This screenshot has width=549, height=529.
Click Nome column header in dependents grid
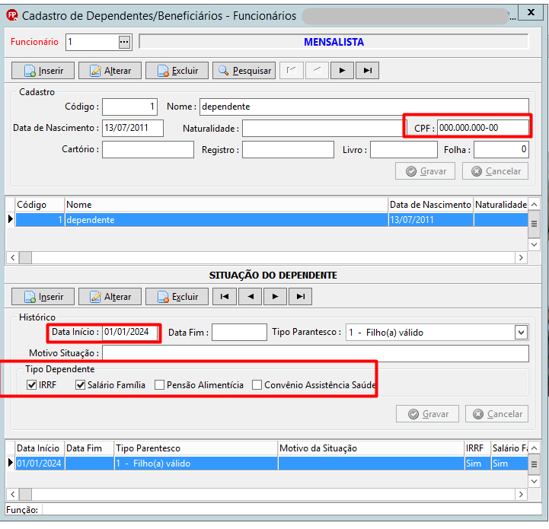point(226,205)
